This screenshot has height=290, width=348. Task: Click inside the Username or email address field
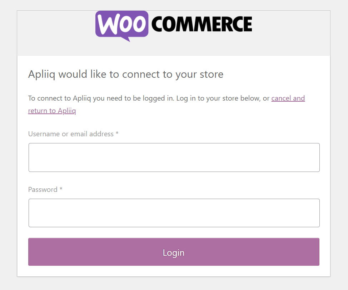[174, 157]
